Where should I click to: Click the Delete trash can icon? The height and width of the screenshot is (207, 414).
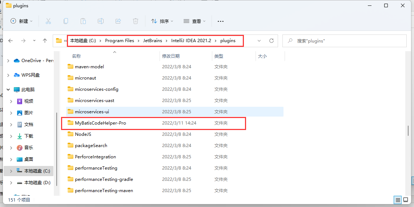click(x=136, y=21)
